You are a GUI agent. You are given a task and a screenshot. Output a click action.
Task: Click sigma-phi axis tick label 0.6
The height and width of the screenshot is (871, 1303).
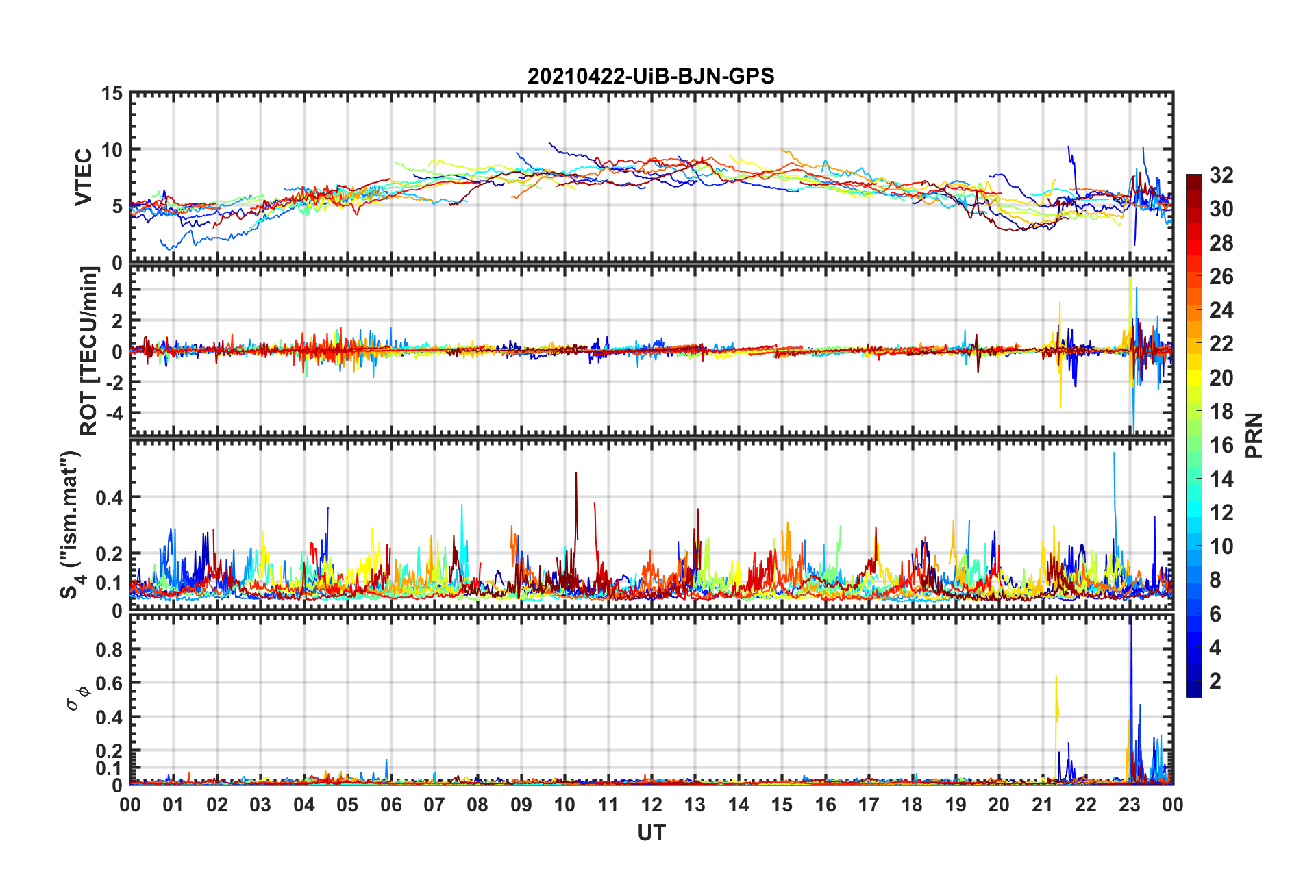(x=110, y=683)
